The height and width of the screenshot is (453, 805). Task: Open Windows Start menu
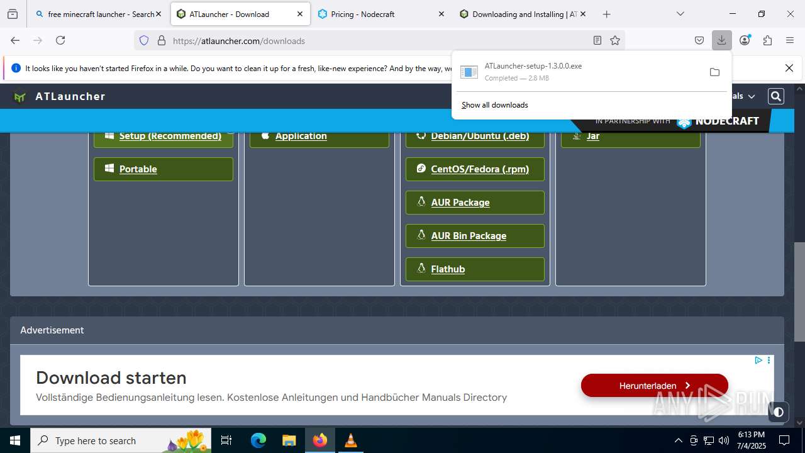click(x=15, y=440)
